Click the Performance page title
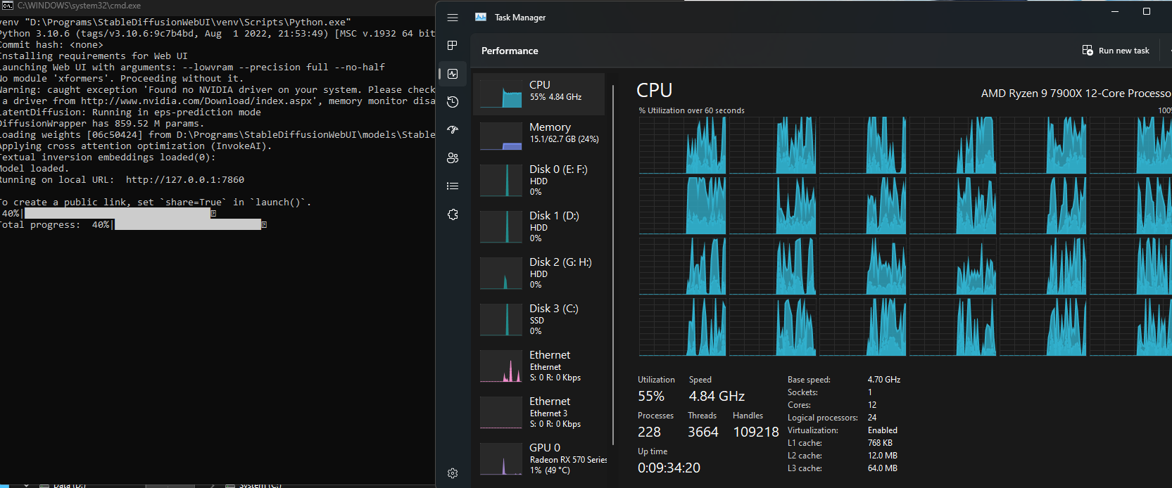This screenshot has height=488, width=1172. point(510,51)
